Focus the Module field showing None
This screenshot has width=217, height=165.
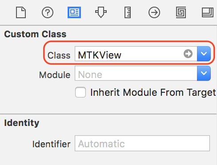coord(136,73)
